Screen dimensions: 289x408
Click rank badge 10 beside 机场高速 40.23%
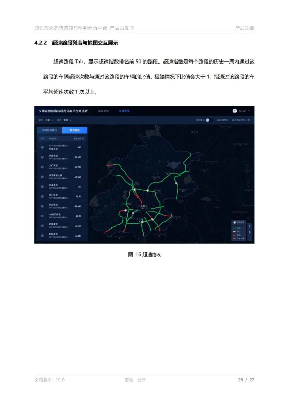click(x=42, y=236)
